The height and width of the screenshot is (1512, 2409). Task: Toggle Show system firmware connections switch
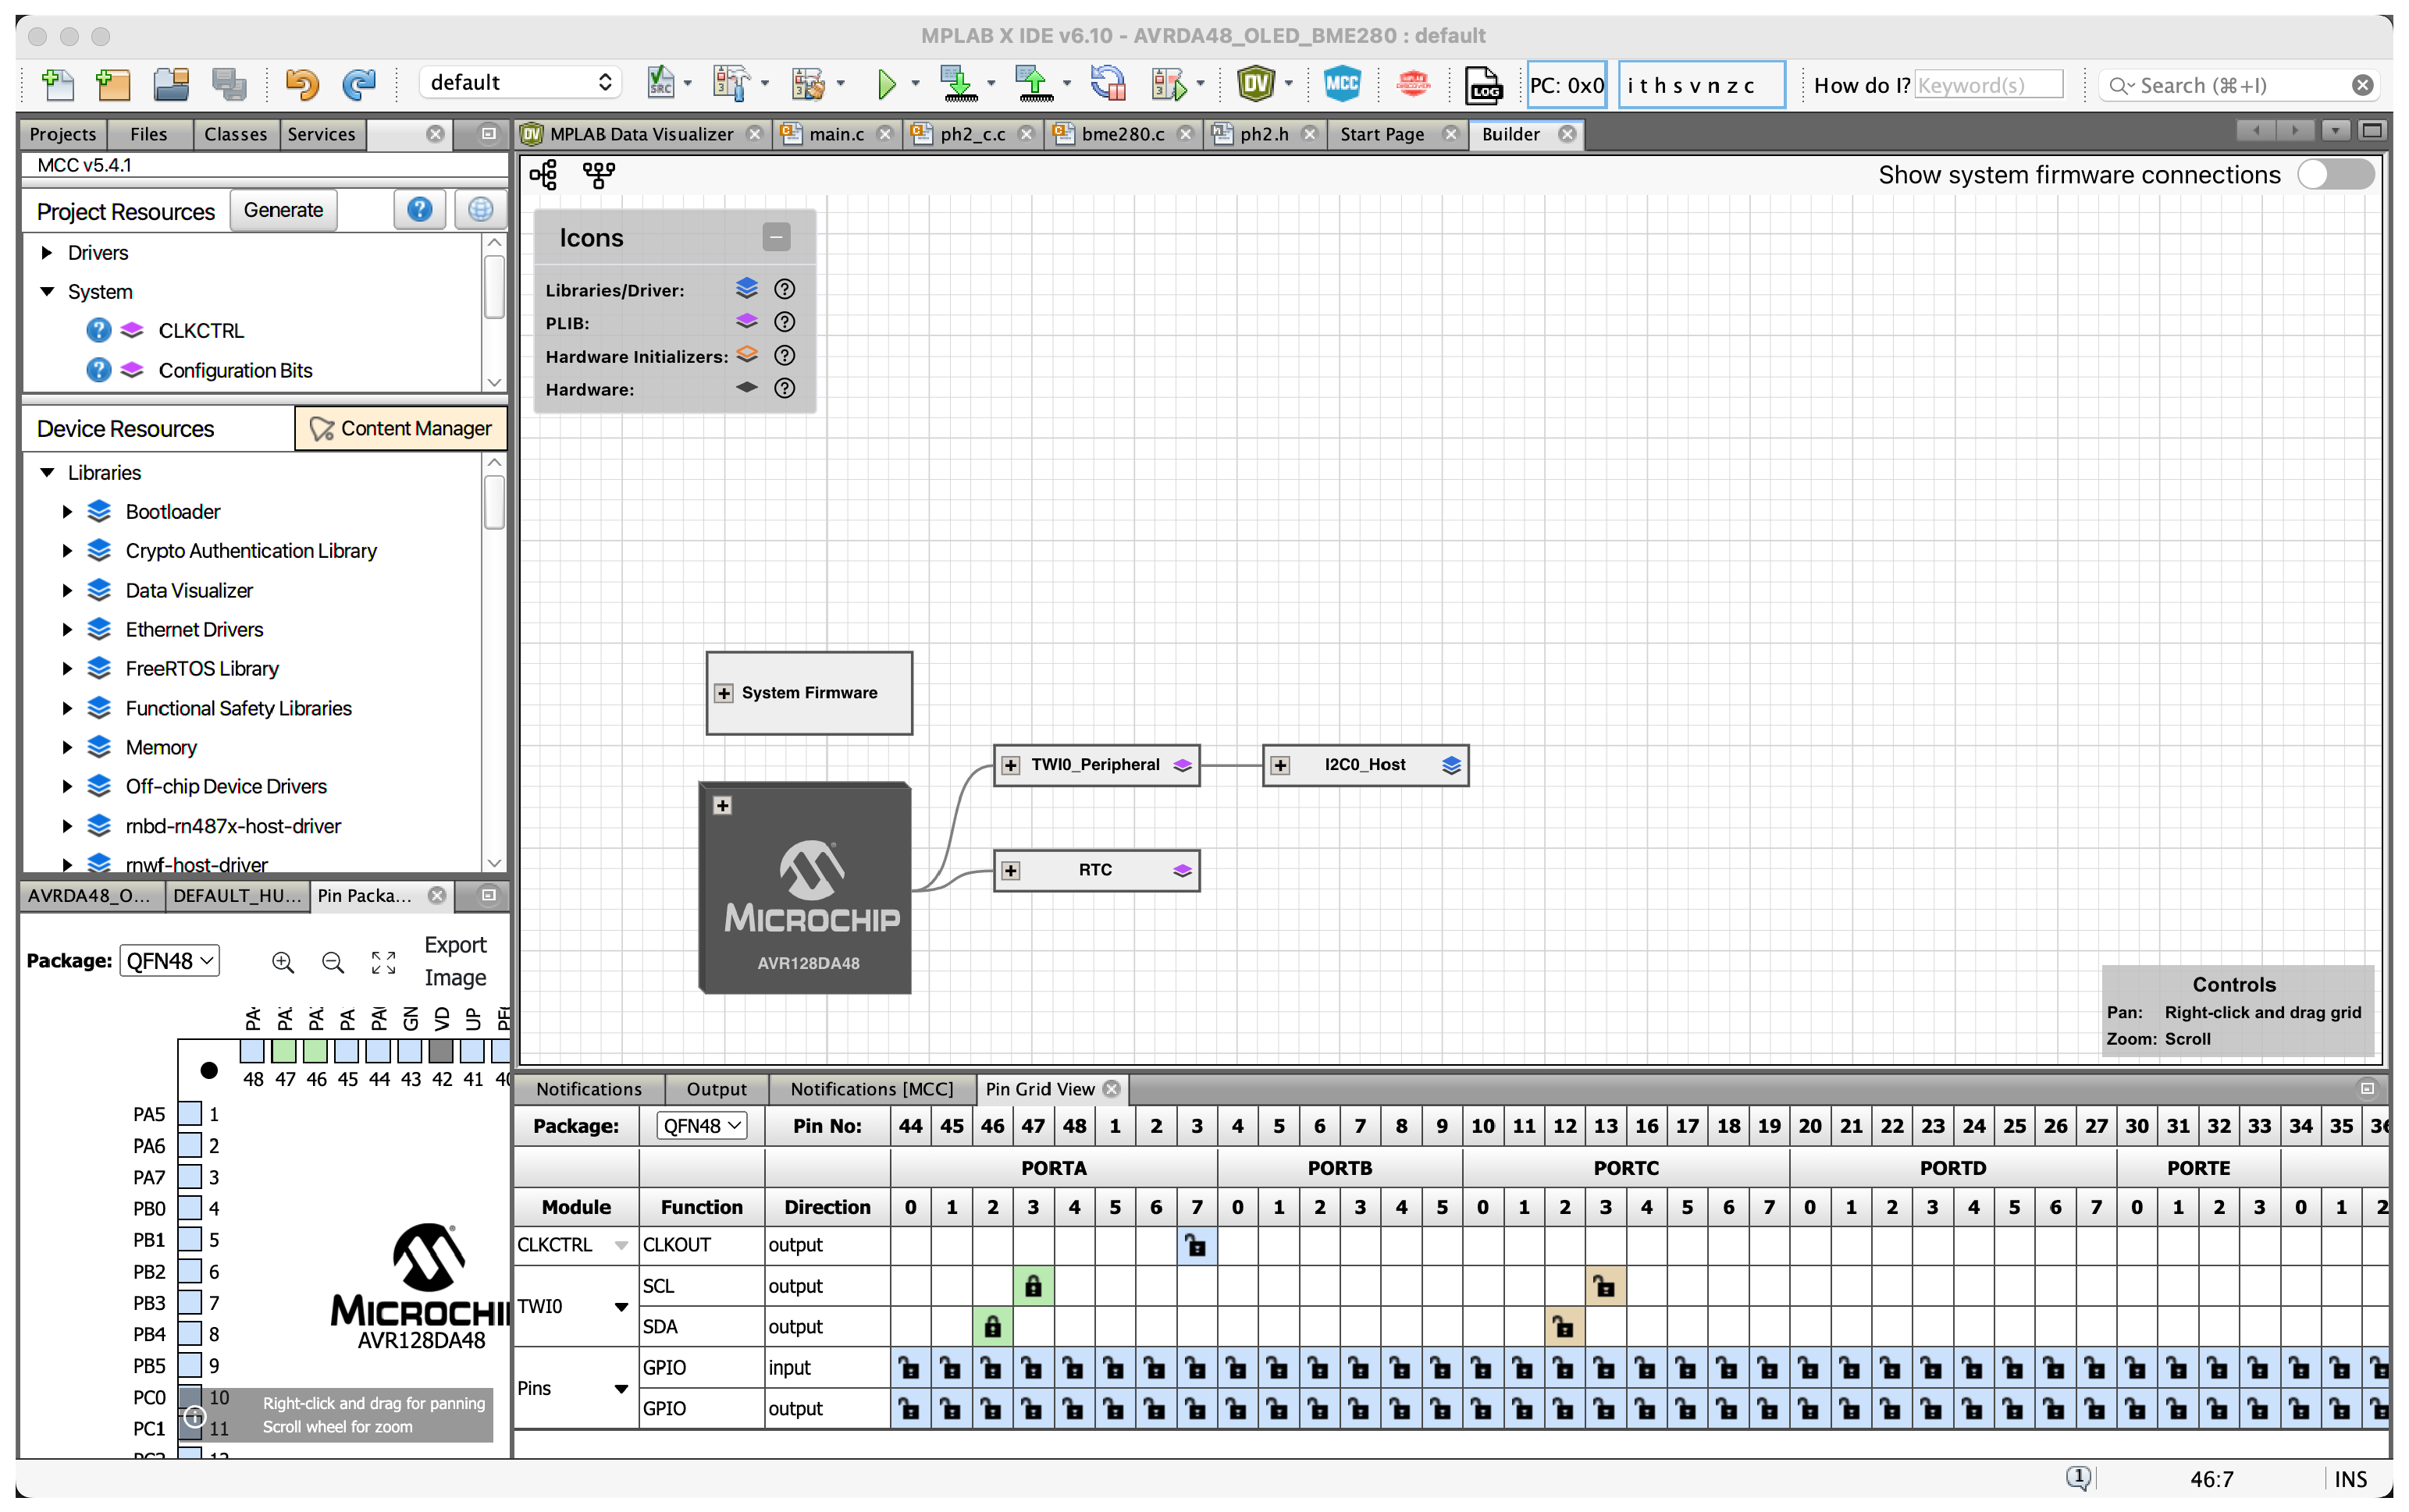coord(2336,175)
